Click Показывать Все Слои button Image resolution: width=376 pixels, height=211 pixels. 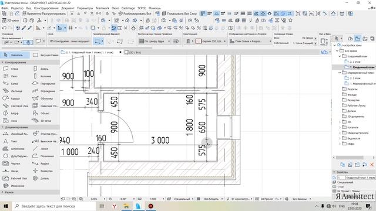[x=179, y=13]
